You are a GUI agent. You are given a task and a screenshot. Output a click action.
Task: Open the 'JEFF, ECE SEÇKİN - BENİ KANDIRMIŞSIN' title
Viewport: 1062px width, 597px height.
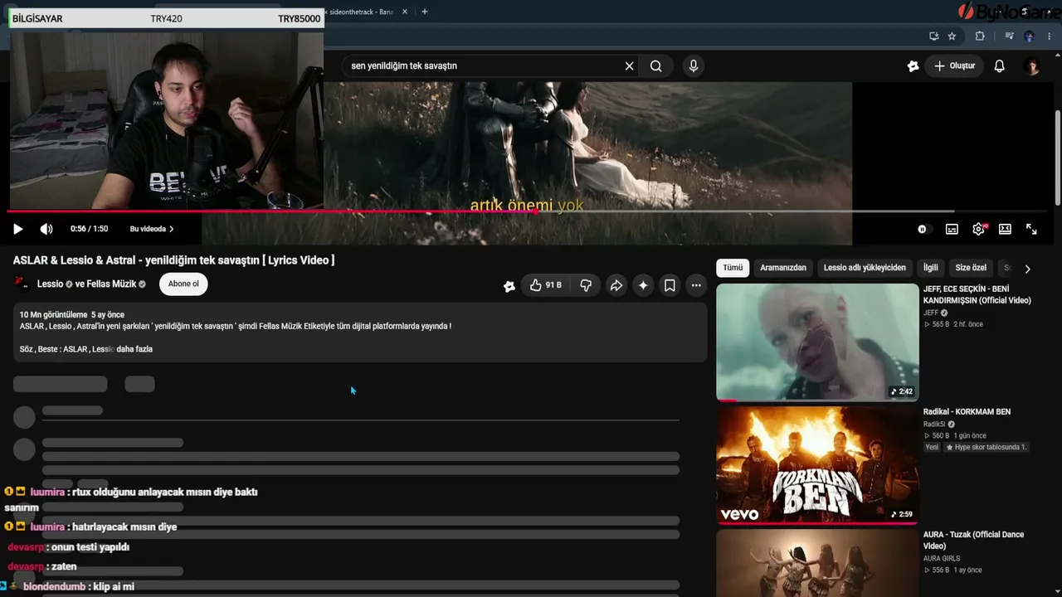[977, 294]
